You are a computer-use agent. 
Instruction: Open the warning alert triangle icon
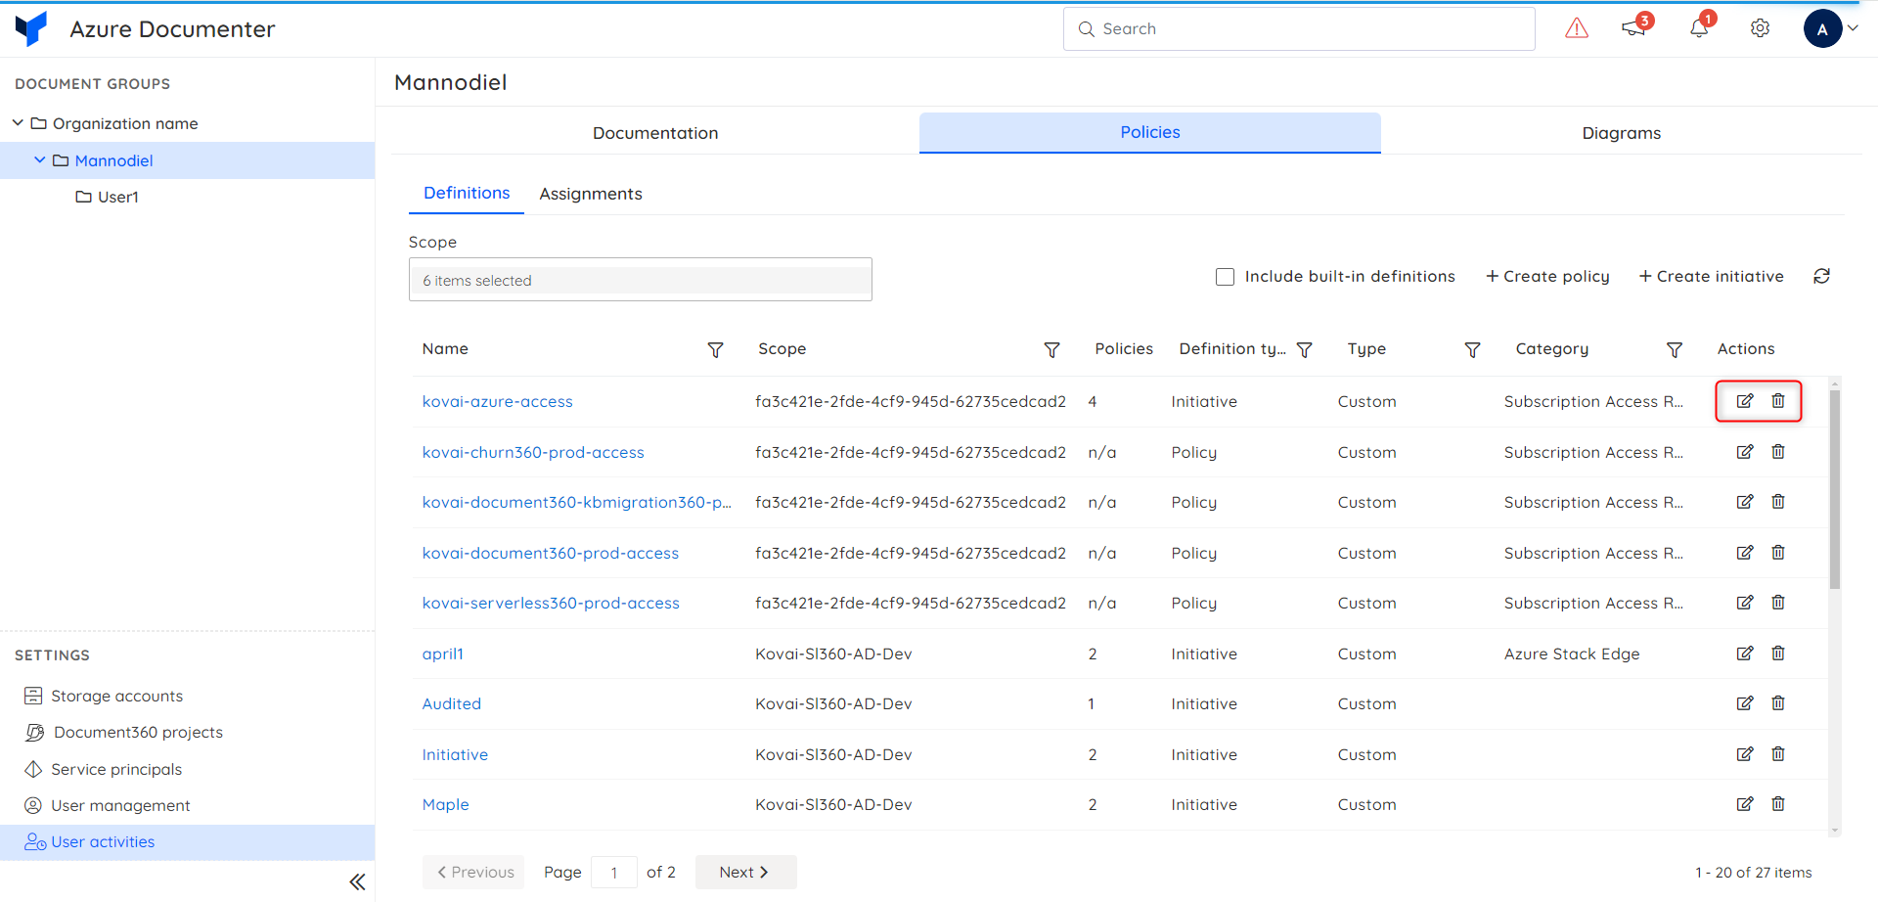coord(1577,29)
